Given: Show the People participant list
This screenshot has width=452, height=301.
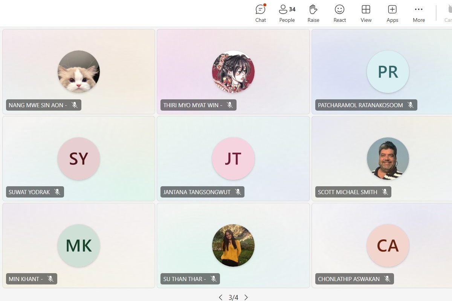Looking at the screenshot, I should pyautogui.click(x=287, y=14).
